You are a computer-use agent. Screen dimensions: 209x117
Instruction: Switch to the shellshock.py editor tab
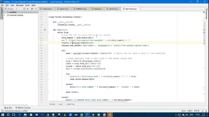(81, 9)
